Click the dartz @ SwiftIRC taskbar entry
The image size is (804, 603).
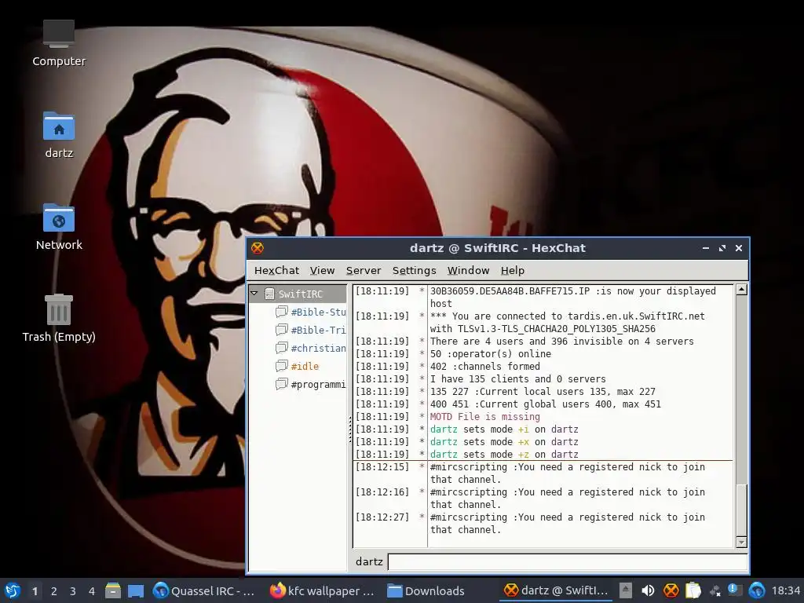[x=557, y=590]
